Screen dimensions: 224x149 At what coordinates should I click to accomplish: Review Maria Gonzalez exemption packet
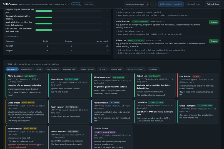[214, 22]
